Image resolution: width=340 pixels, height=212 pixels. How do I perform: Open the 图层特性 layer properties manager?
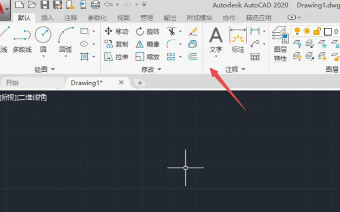pos(280,44)
